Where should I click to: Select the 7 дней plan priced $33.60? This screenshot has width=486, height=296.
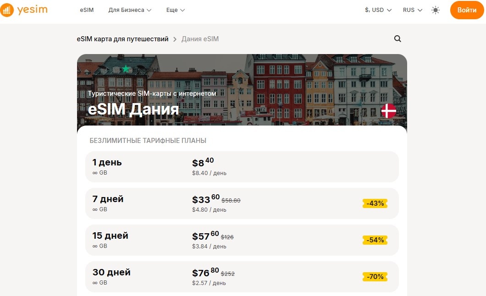pos(242,203)
